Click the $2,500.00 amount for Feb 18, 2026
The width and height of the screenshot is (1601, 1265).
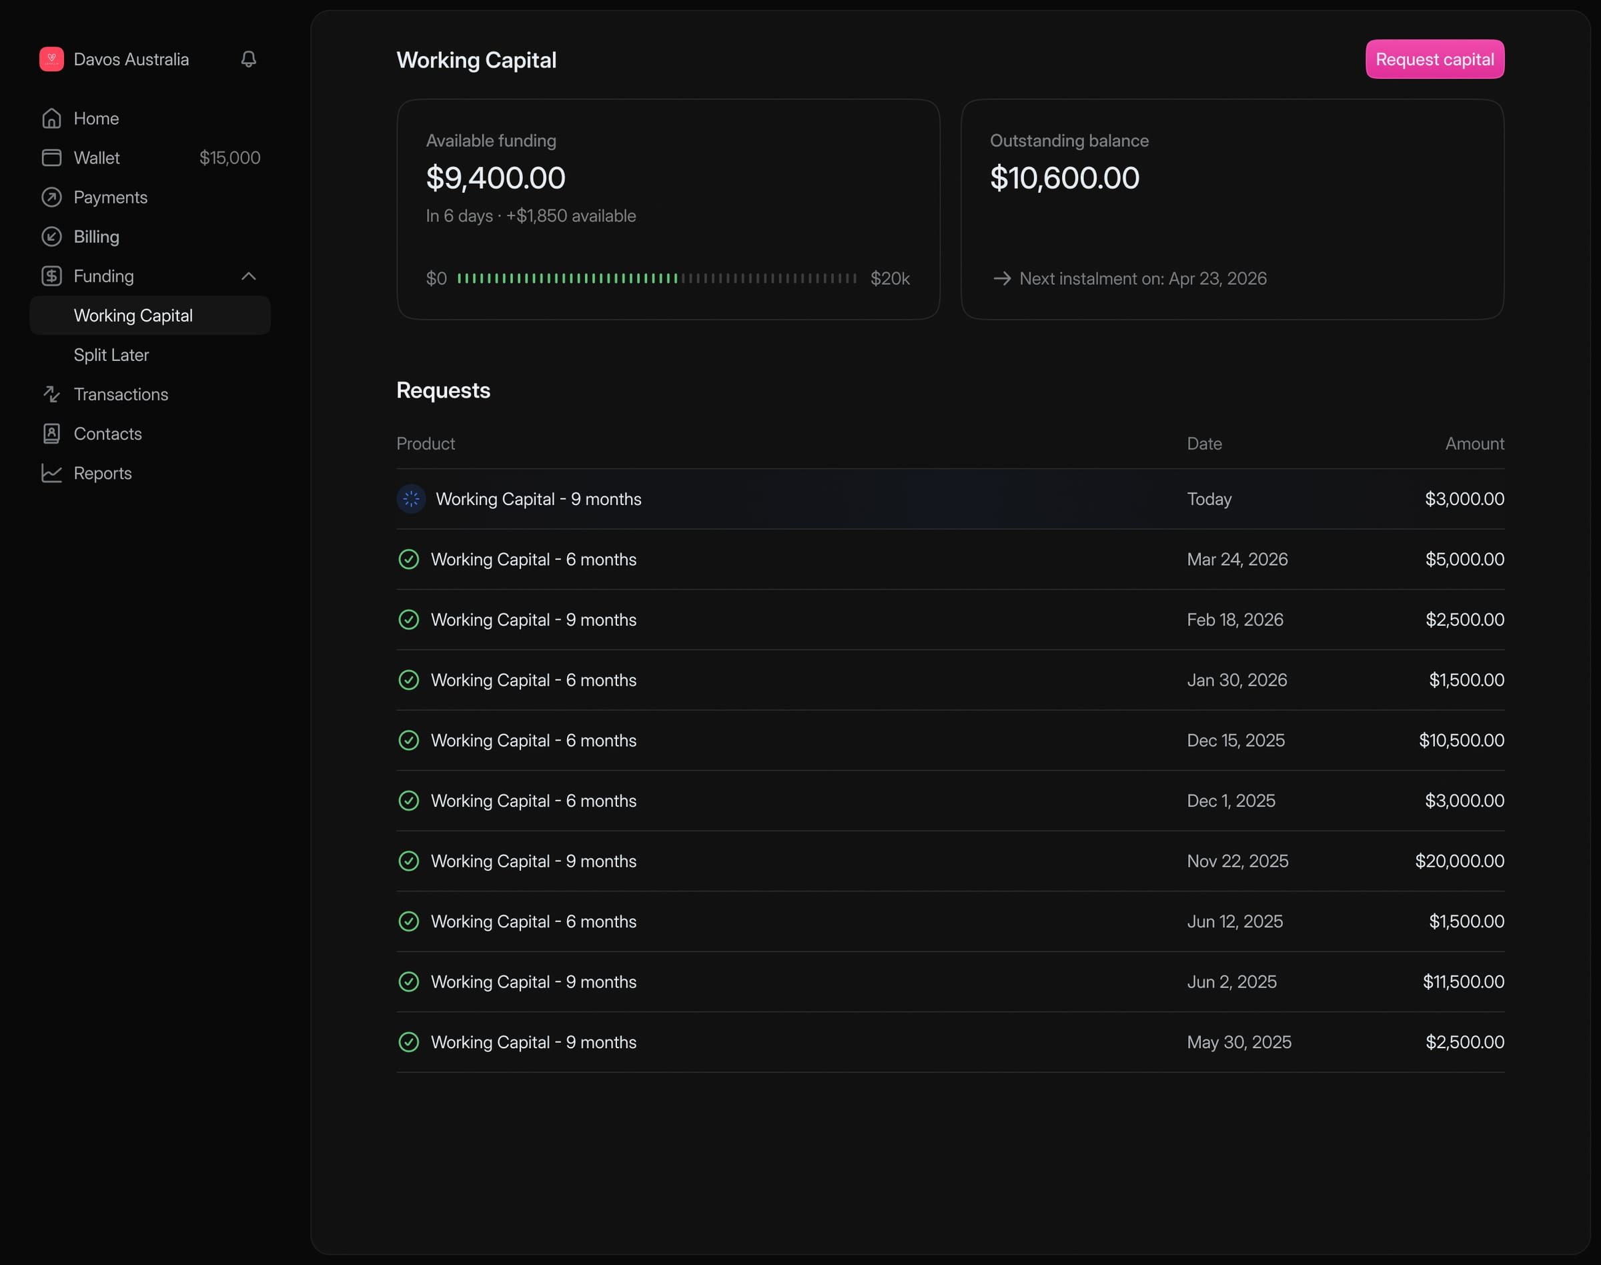pos(1464,620)
